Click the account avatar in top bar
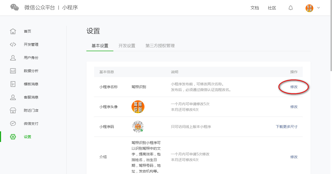Viewport: 332px width, 174px height. (309, 8)
